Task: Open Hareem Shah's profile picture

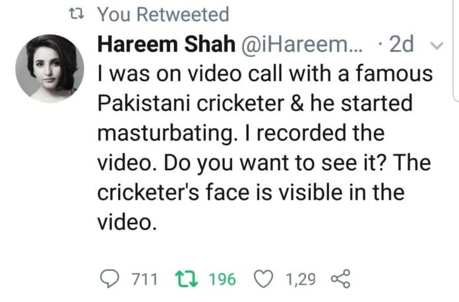Action: coord(53,67)
